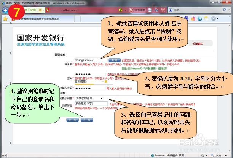Click the login name field zhangsan6547
The image size is (233, 158).
[x=91, y=60]
